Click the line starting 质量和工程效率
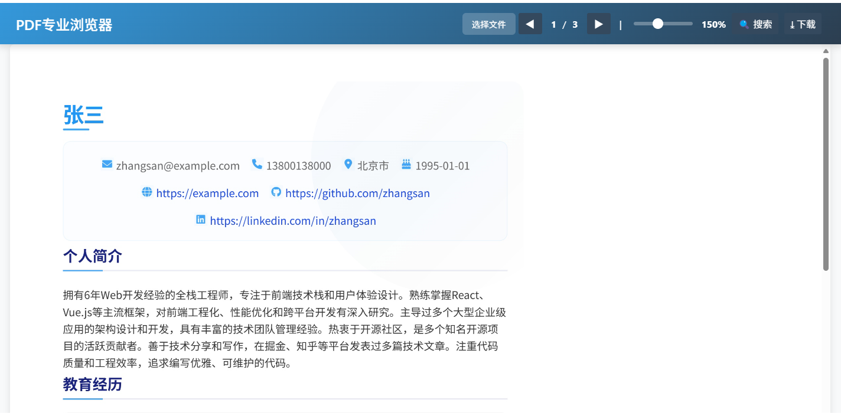Screen dimensions: 841x413 pos(178,363)
